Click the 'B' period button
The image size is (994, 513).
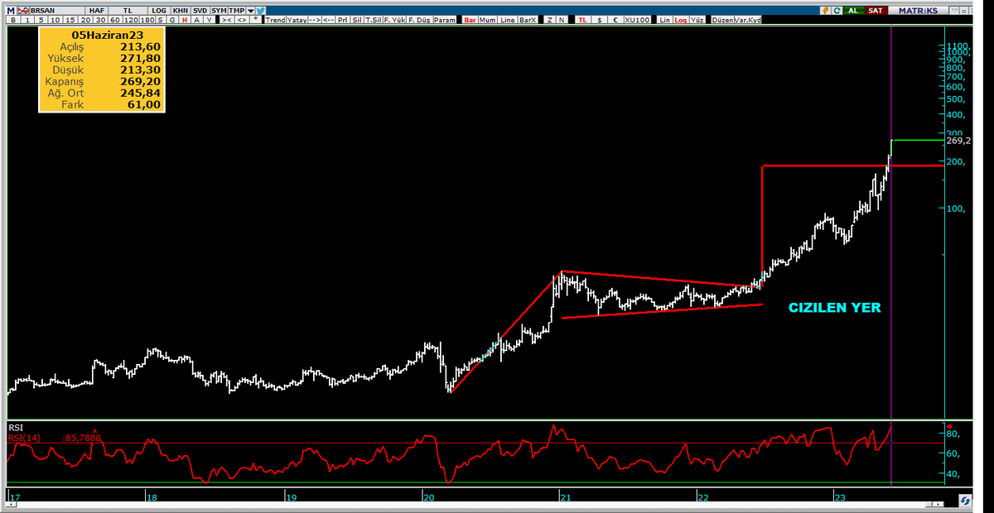click(13, 20)
